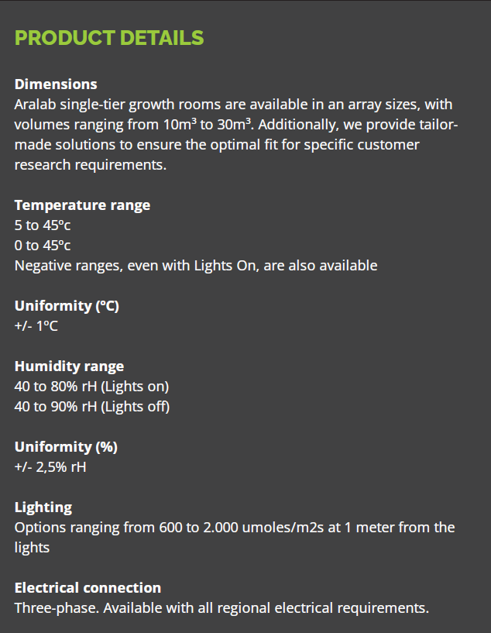
Task: Select the Humidity range heading
Action: point(69,366)
